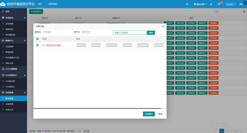Viewport: 247px width, 133px height.
Task: Click the theme palette icon in header
Action: click(187, 4)
